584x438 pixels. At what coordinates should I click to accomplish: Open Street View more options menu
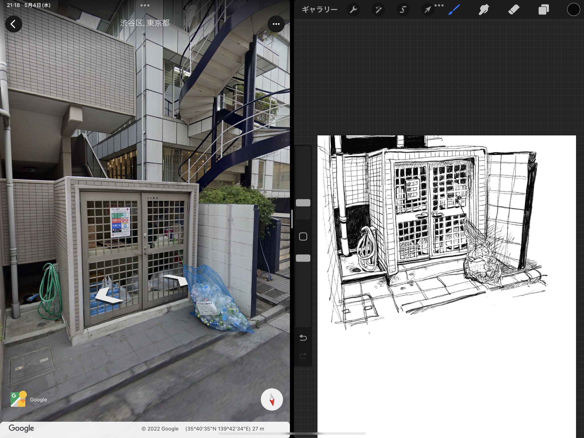point(276,24)
